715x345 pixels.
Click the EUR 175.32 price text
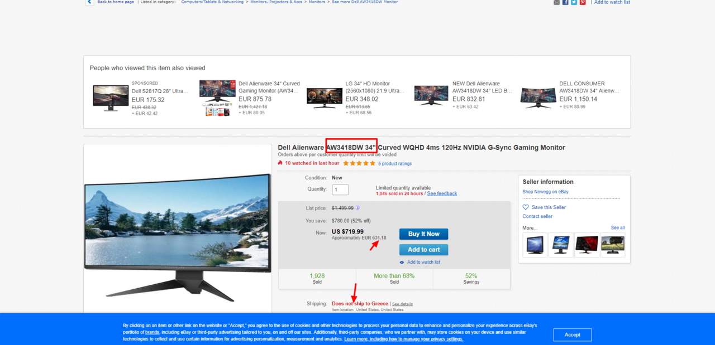pos(148,100)
